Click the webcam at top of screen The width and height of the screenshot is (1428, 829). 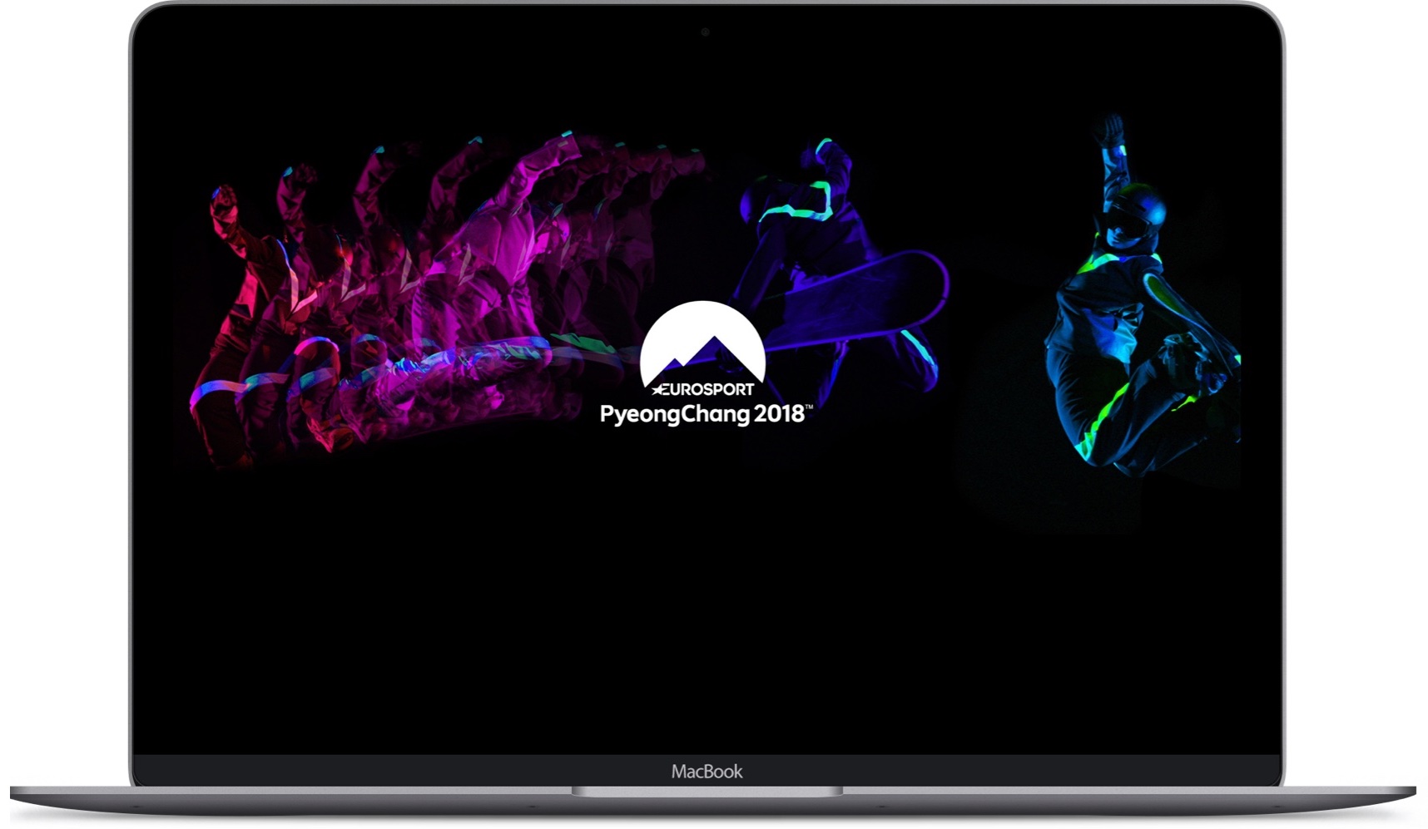[705, 32]
